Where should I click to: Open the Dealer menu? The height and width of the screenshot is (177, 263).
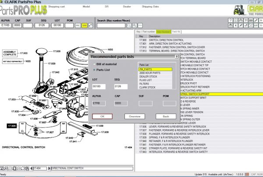[127, 7]
